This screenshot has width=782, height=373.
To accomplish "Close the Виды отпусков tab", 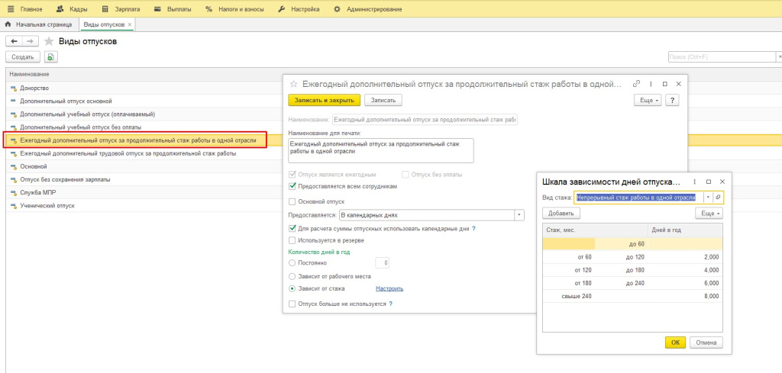I will (130, 24).
